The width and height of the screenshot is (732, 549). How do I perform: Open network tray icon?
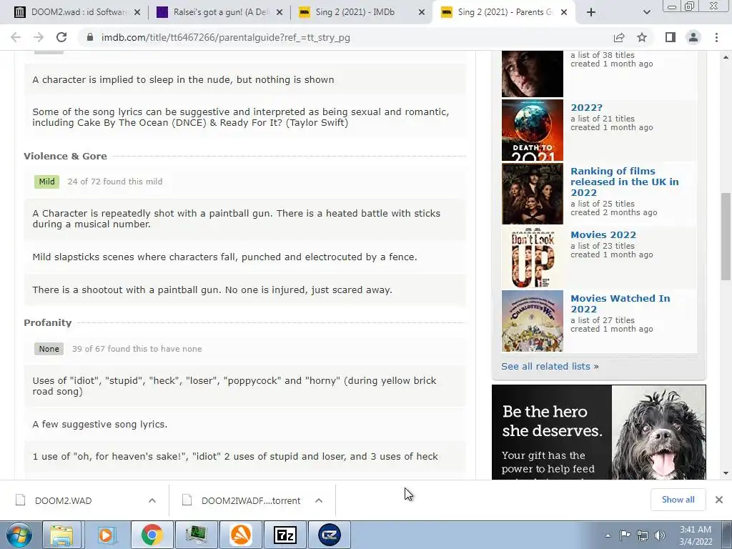(x=643, y=535)
